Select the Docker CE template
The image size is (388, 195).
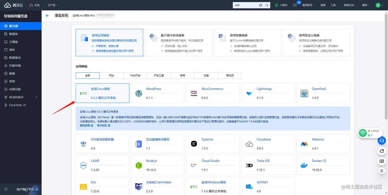tap(323, 165)
